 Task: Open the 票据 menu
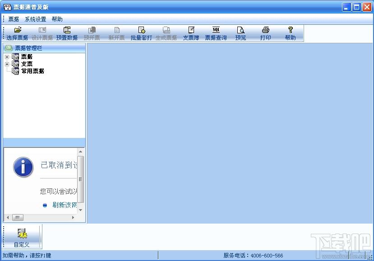click(x=14, y=19)
